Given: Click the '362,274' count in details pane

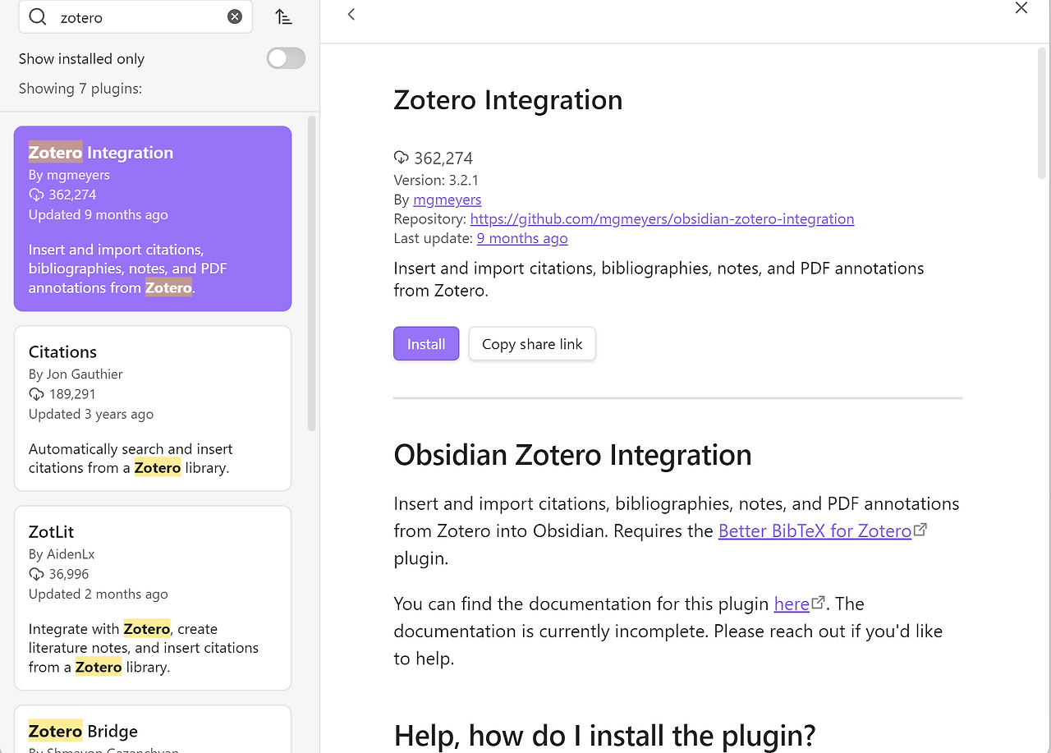Looking at the screenshot, I should 443,158.
